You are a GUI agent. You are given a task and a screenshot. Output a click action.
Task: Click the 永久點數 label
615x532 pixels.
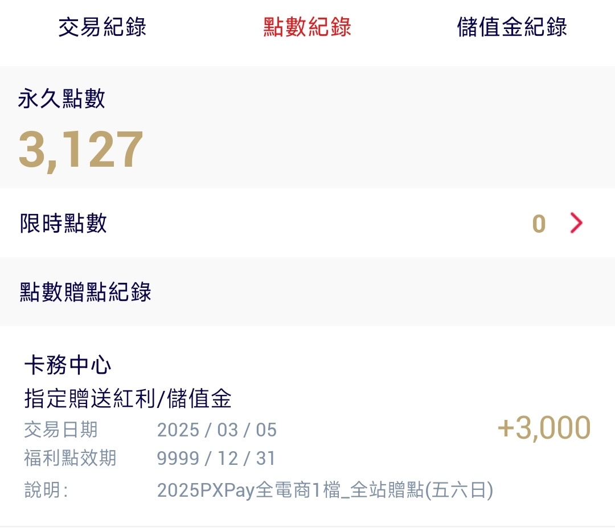(x=62, y=99)
